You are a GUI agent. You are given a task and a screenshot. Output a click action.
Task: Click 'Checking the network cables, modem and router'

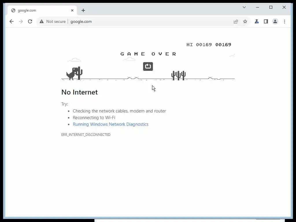point(119,111)
